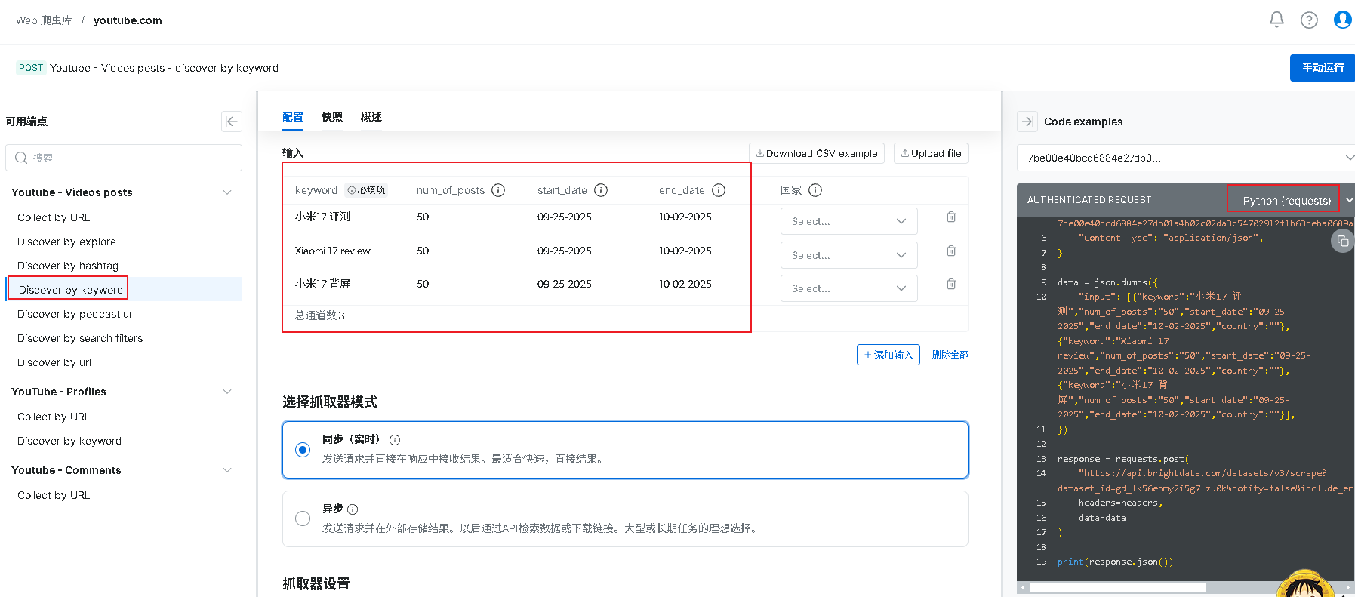
Task: Select the 异步 scraper mode
Action: [x=303, y=519]
